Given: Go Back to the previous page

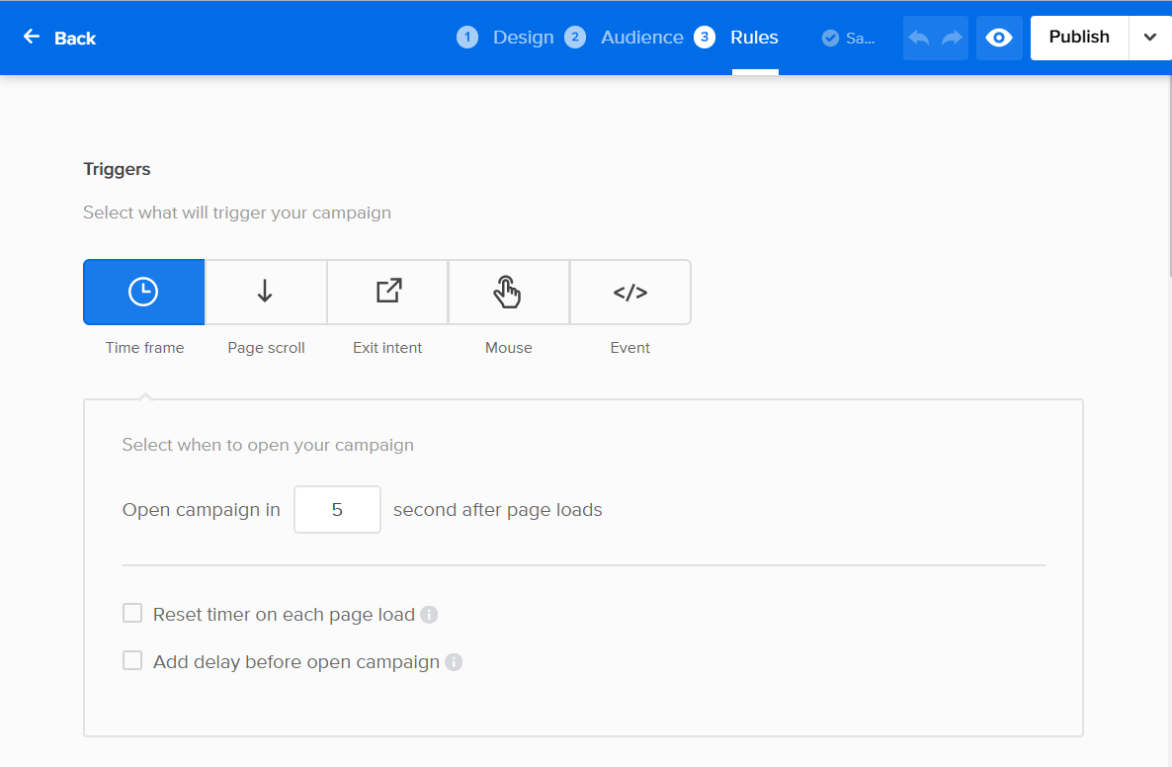Looking at the screenshot, I should pyautogui.click(x=60, y=38).
